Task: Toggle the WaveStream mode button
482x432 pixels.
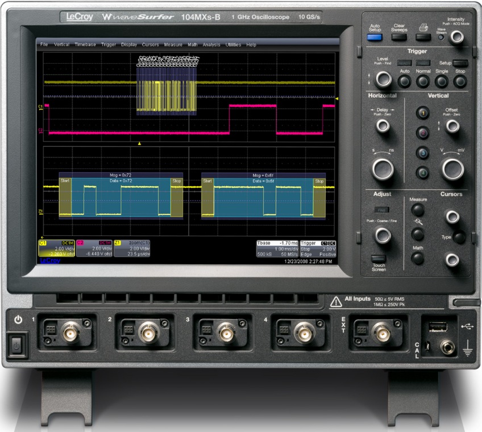Action: point(441,38)
